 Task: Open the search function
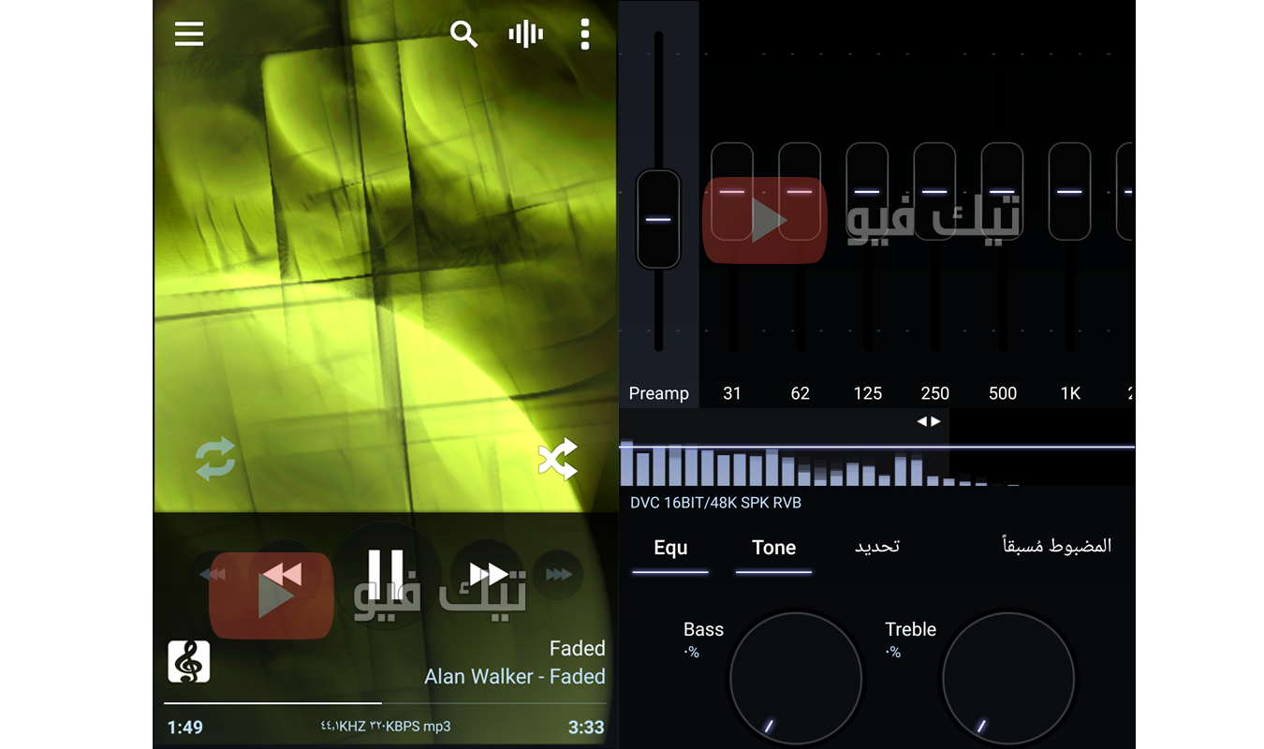click(463, 34)
